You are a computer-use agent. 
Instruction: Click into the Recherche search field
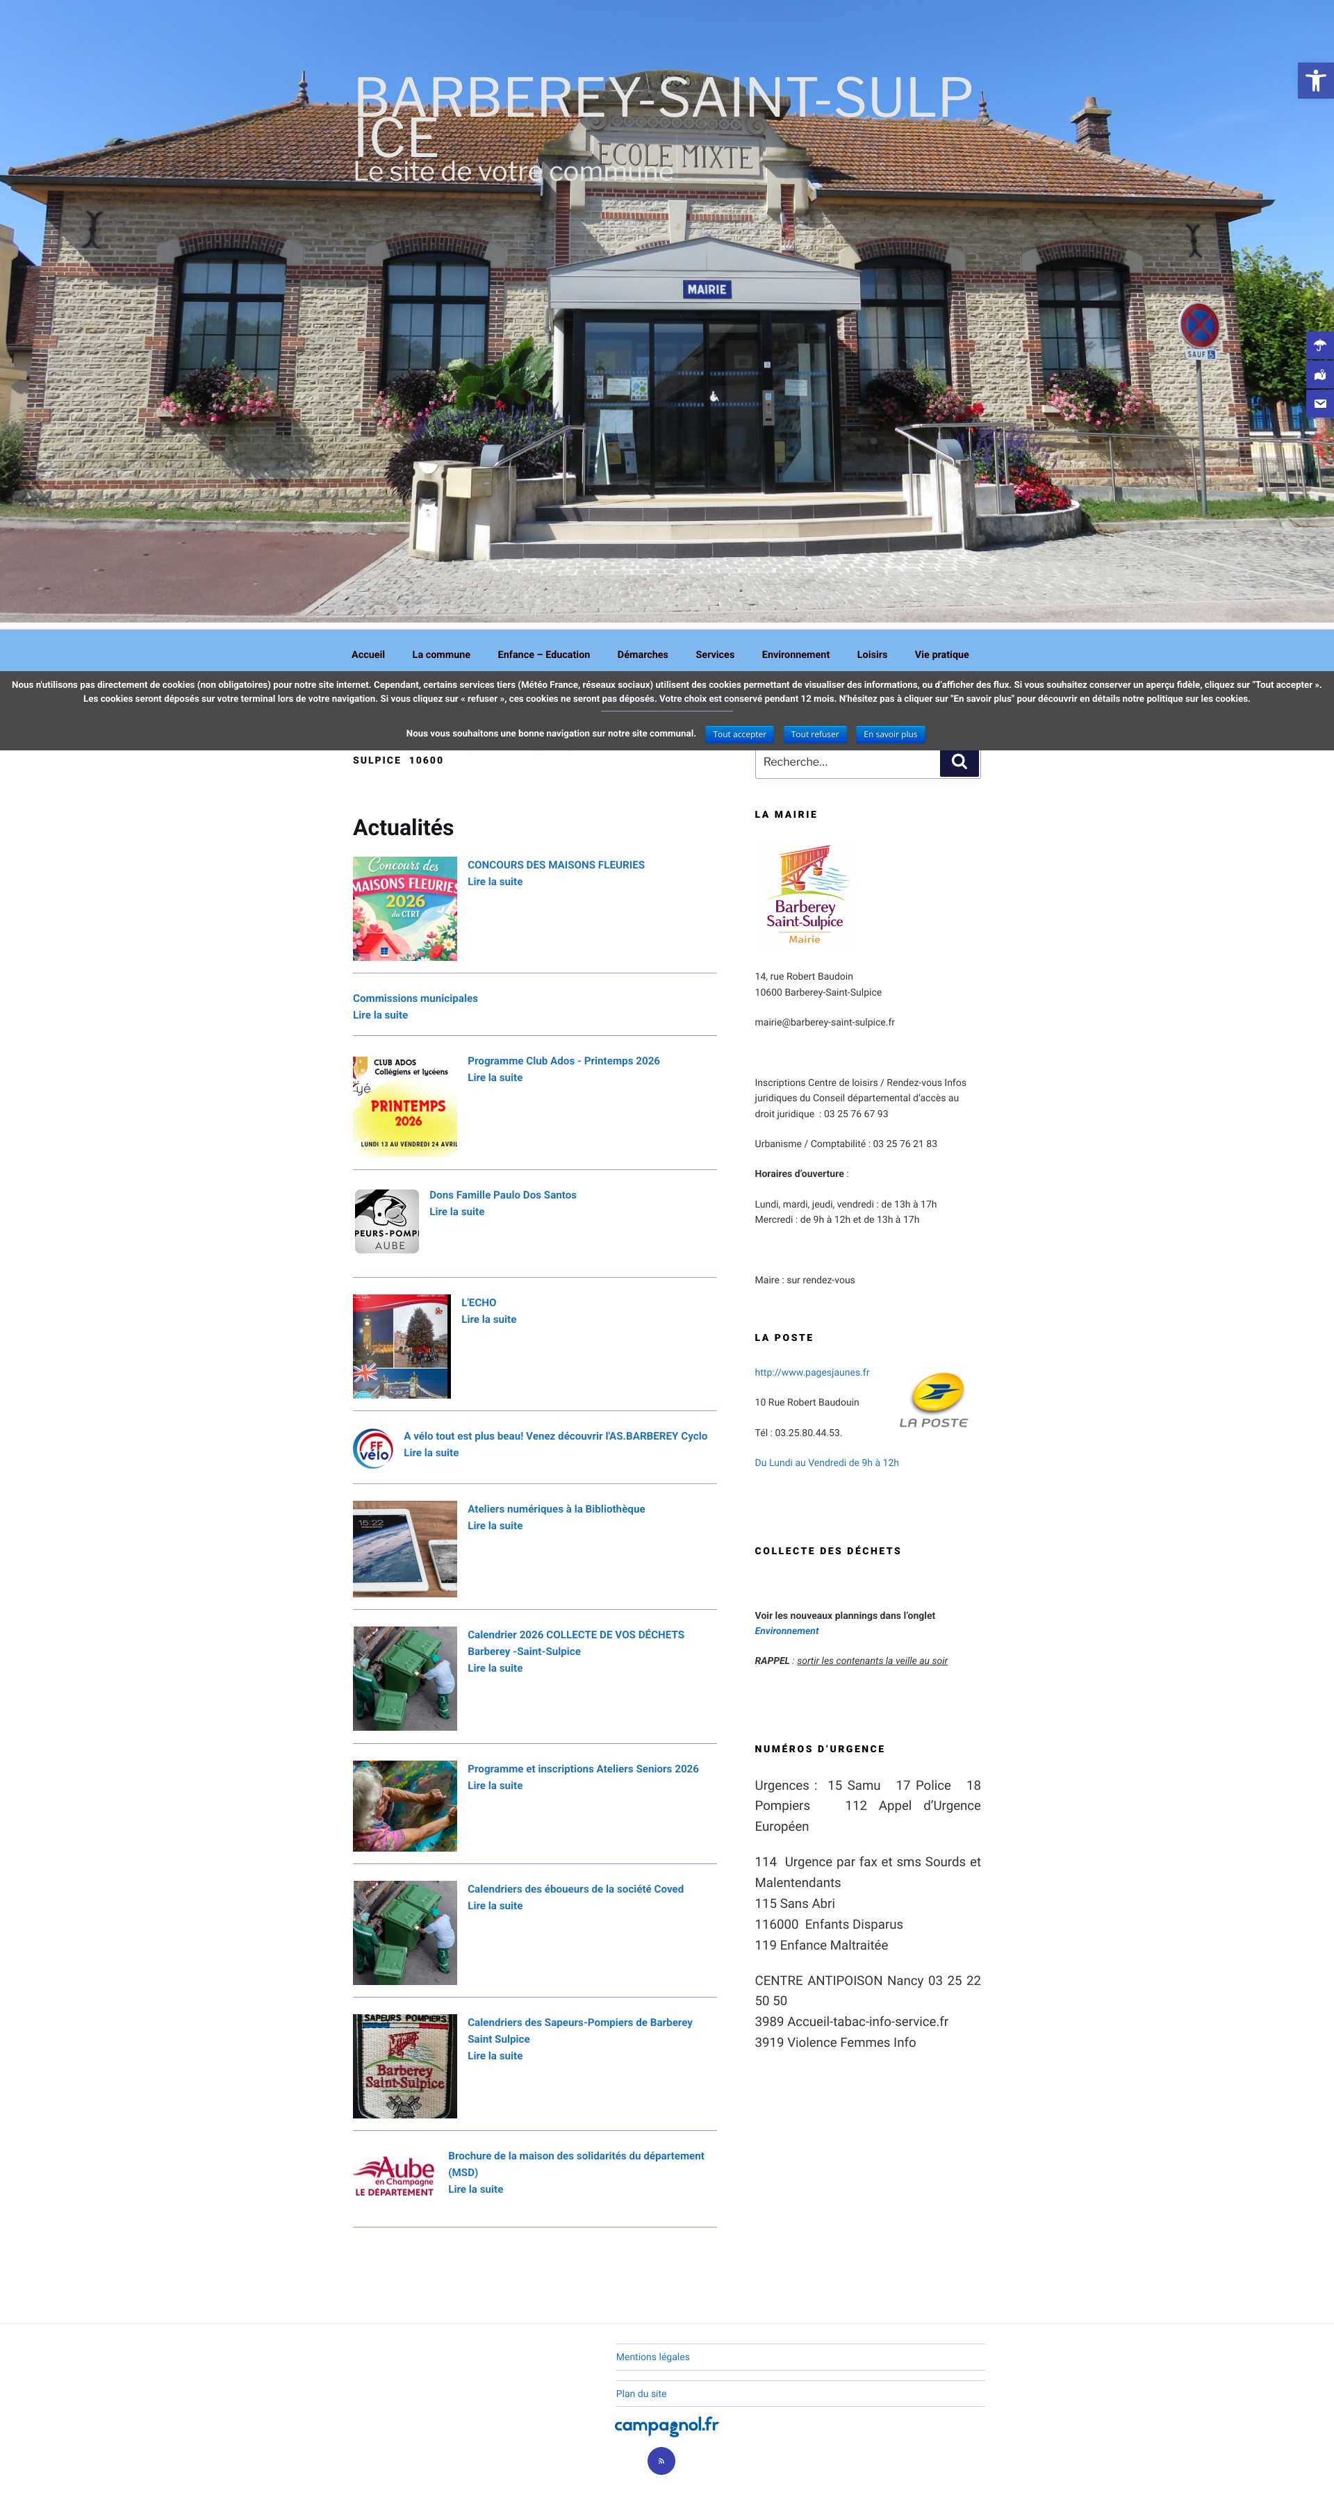pos(848,761)
